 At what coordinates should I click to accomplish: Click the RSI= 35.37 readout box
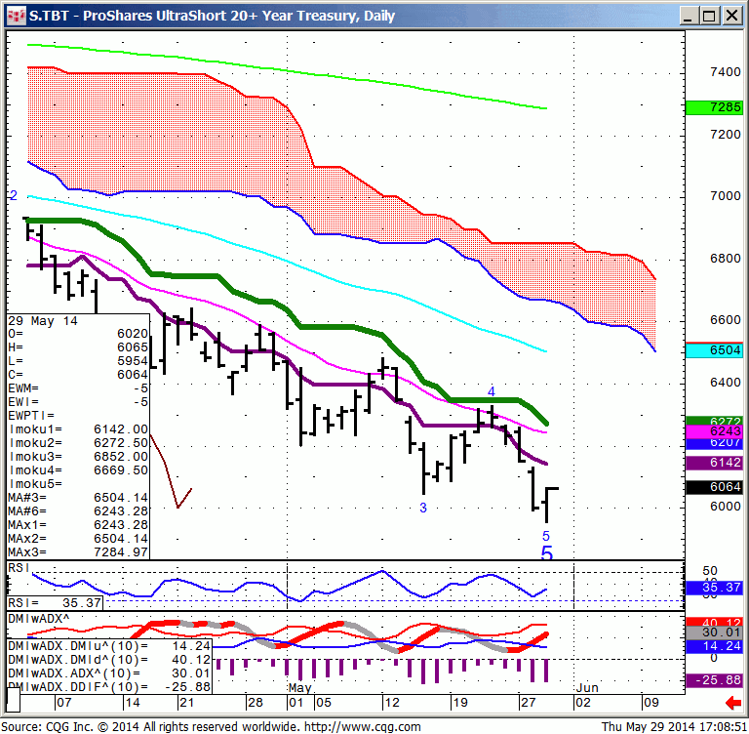pos(55,603)
